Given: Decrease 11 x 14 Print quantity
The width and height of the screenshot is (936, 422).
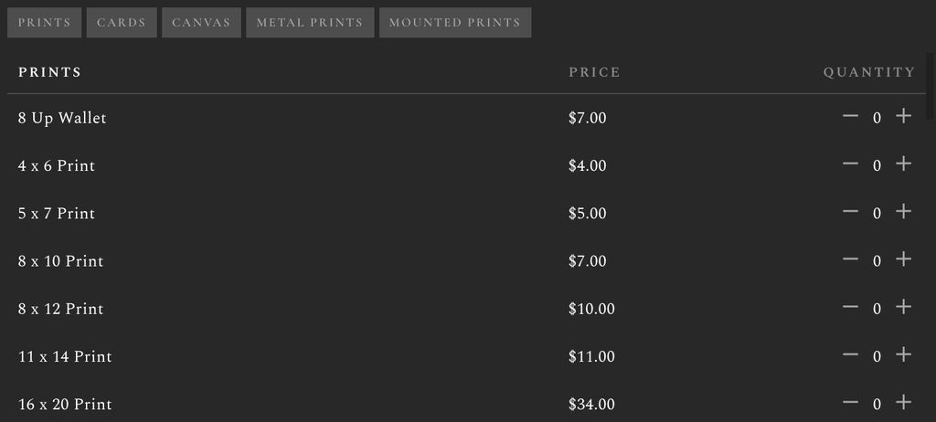Looking at the screenshot, I should pos(850,354).
